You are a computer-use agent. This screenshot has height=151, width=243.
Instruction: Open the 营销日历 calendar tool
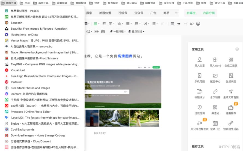click(215, 123)
